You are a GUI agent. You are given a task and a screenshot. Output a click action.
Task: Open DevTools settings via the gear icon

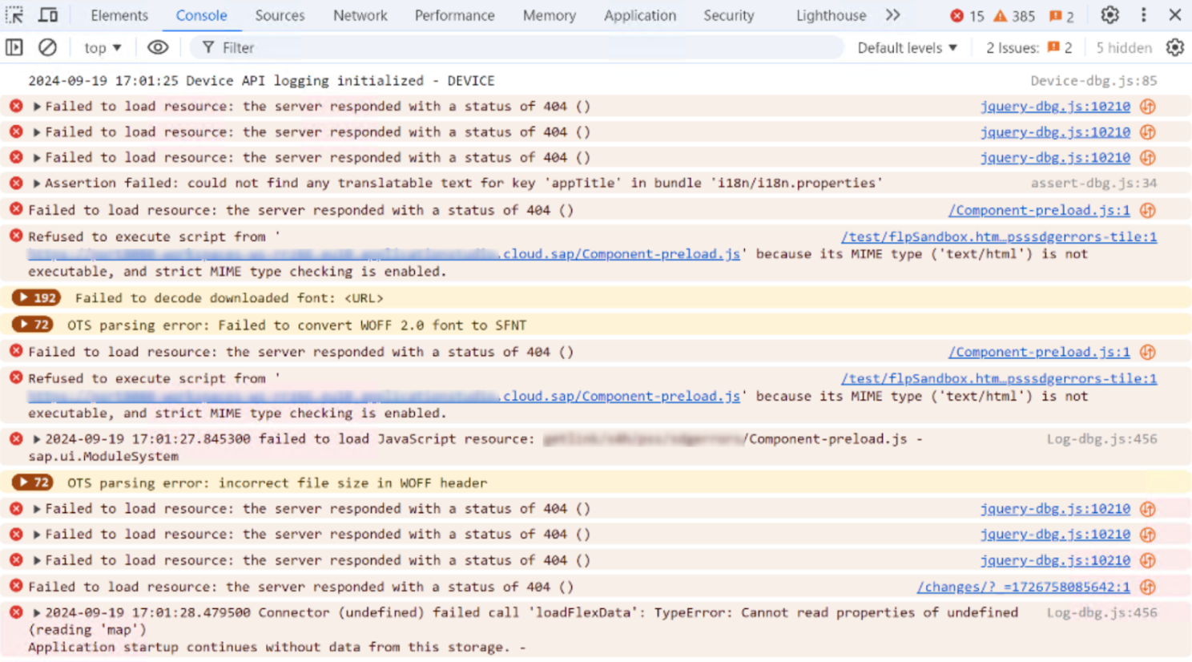[1109, 14]
